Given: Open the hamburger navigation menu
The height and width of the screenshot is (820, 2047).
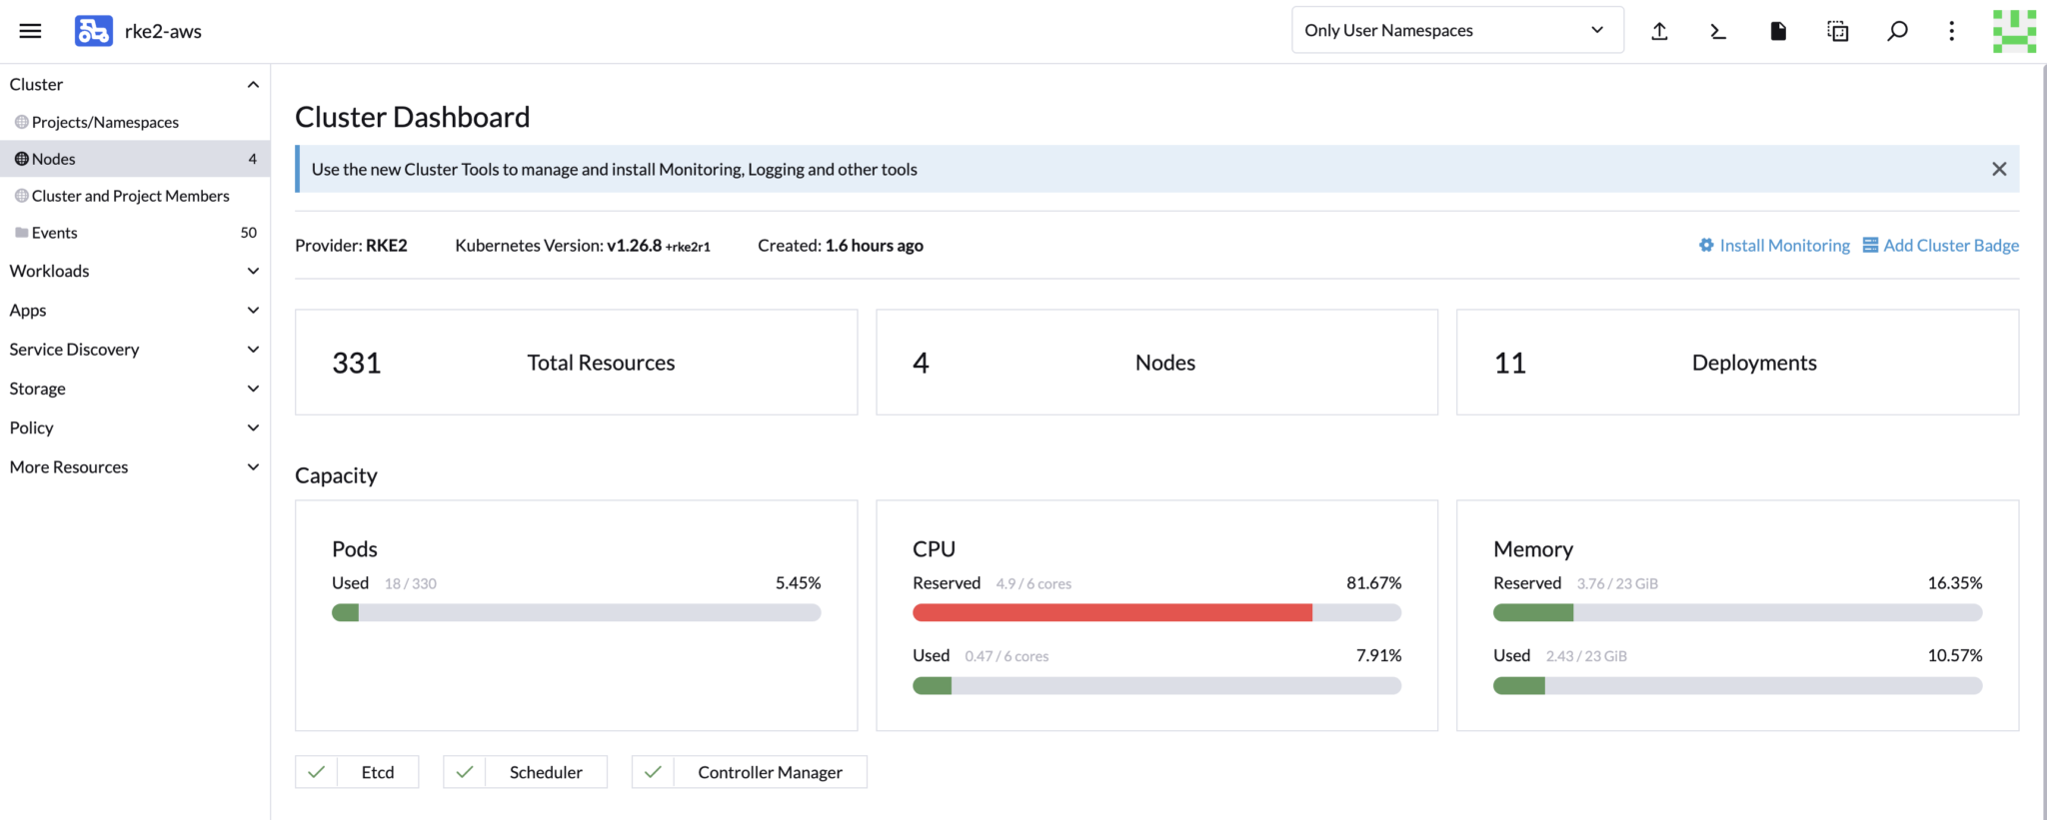Looking at the screenshot, I should [x=31, y=31].
